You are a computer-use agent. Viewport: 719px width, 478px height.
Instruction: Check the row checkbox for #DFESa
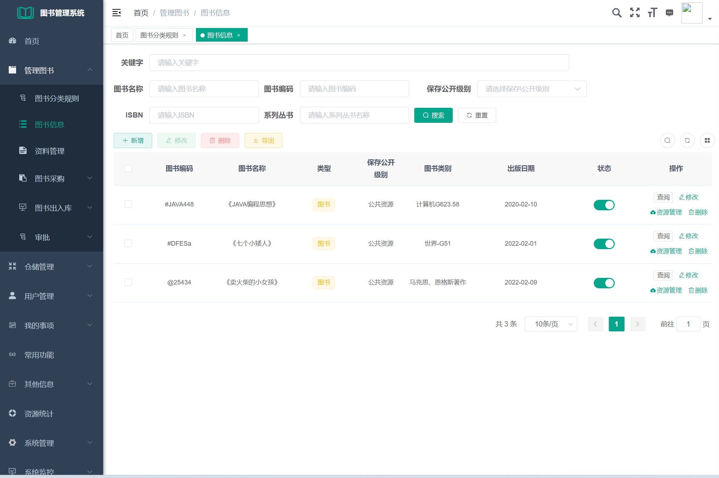tap(128, 243)
